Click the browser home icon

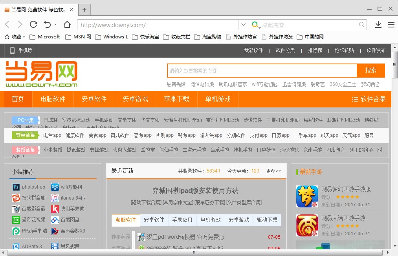(x=67, y=24)
